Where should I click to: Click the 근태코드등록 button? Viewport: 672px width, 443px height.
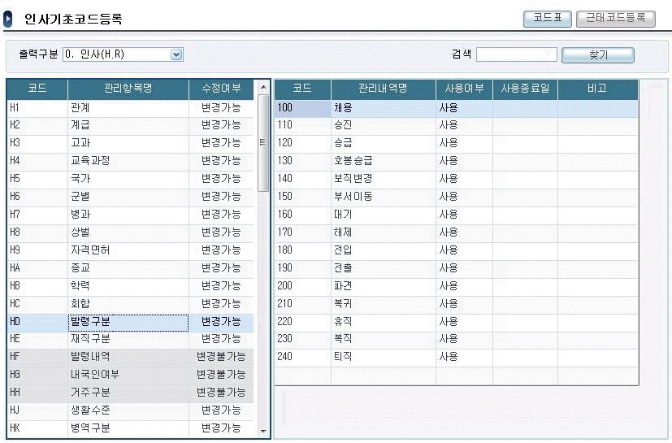(x=615, y=19)
